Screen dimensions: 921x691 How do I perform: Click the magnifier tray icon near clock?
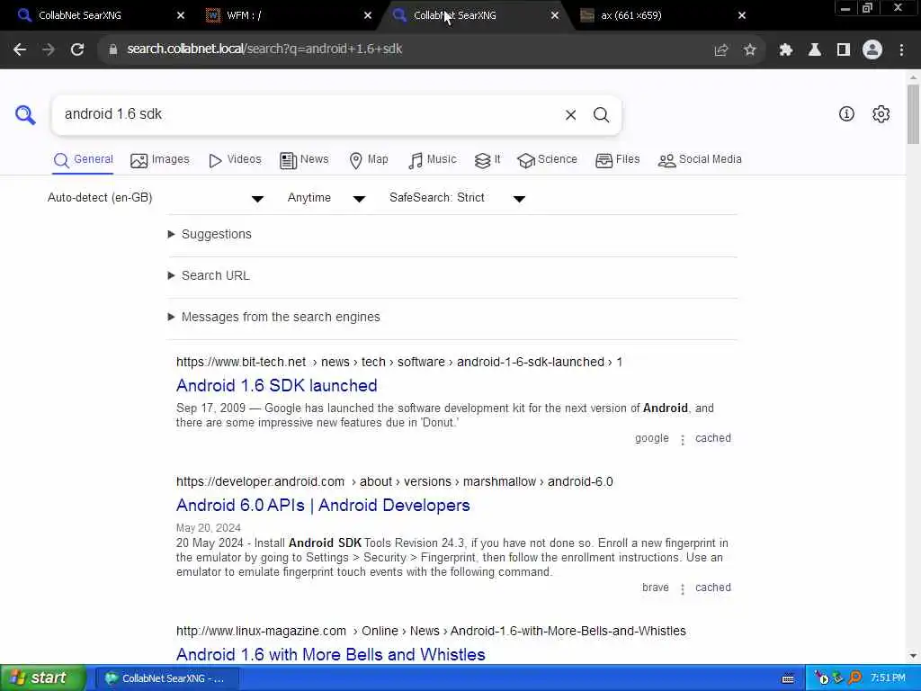click(855, 678)
